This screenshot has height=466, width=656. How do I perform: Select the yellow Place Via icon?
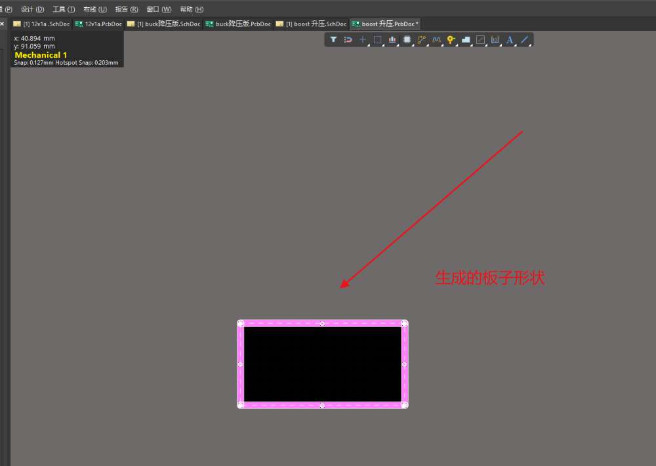(451, 40)
